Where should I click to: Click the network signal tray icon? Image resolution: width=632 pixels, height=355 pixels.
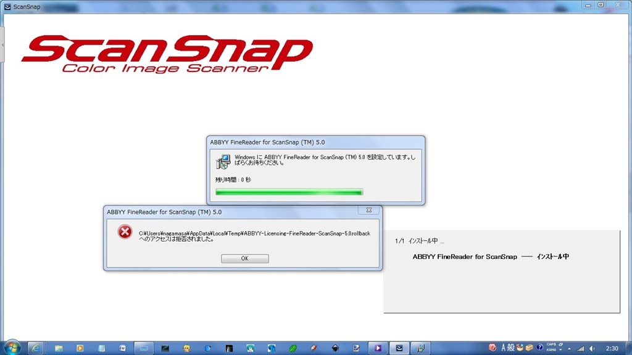coord(581,349)
